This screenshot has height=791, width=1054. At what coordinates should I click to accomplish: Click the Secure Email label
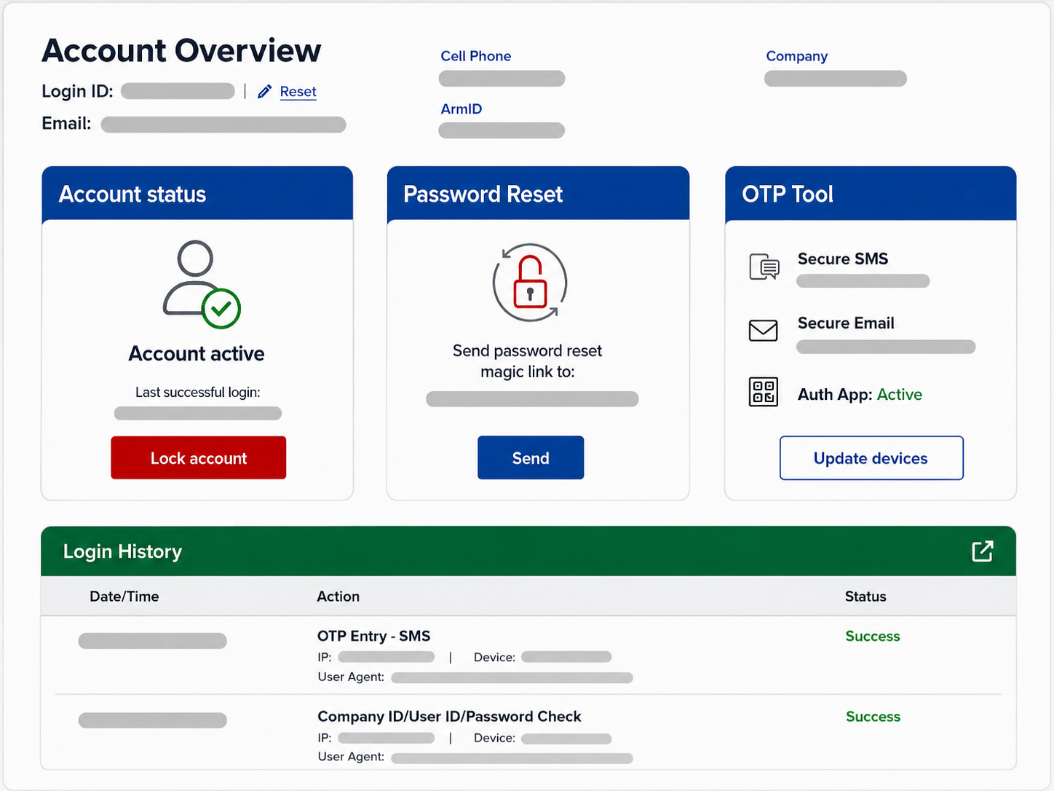tap(846, 323)
